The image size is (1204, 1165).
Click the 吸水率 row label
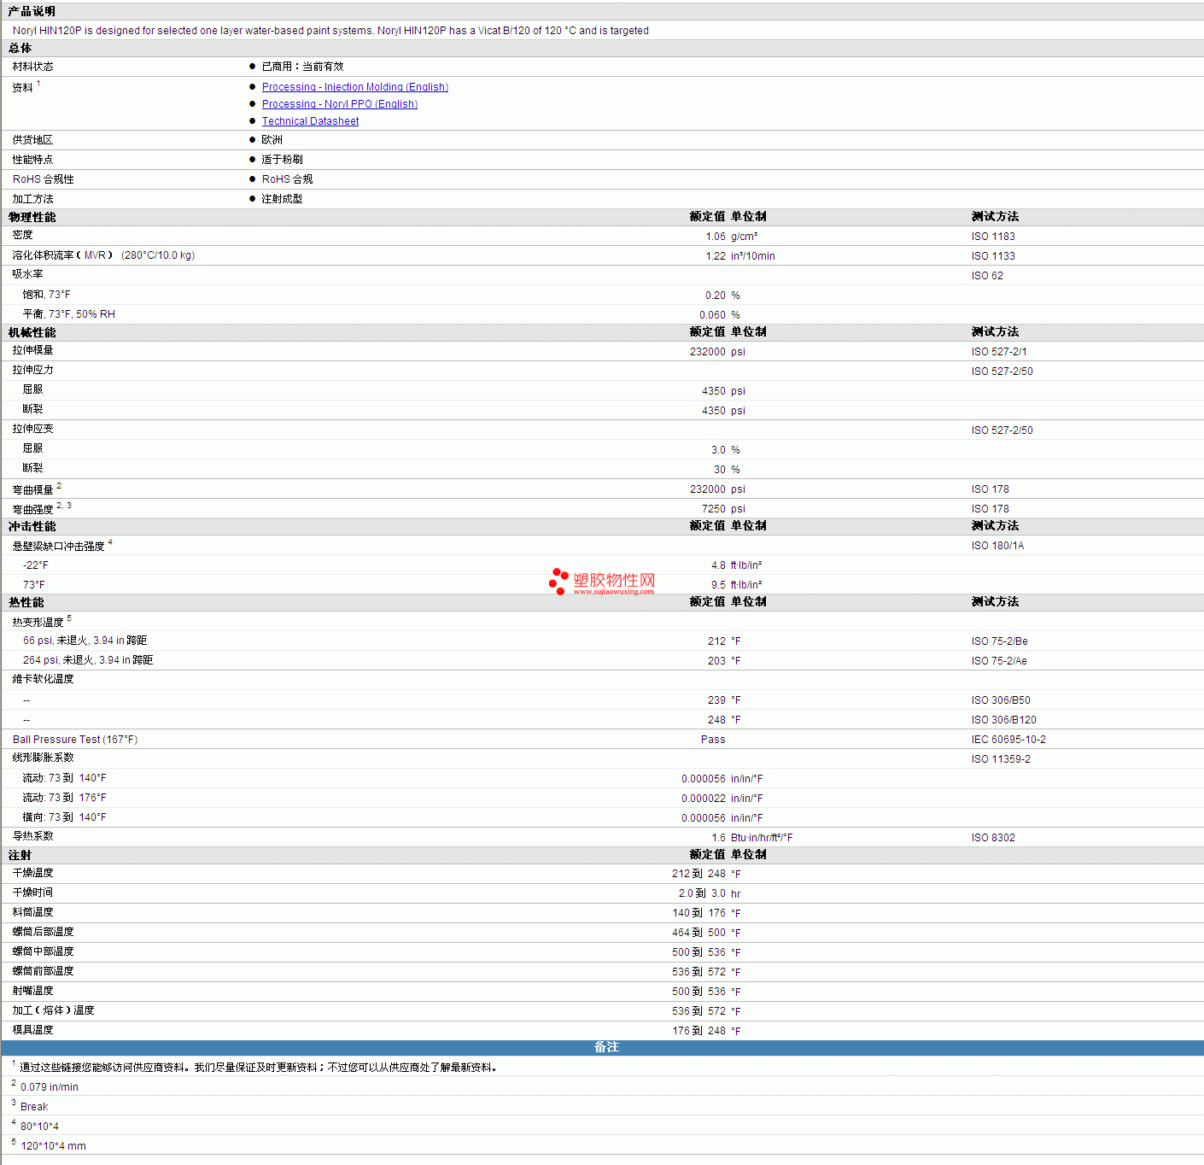pos(27,274)
